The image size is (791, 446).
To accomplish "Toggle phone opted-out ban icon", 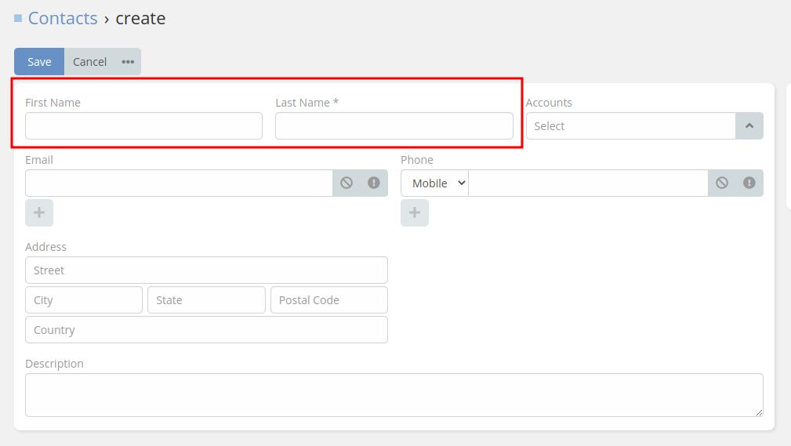I will tap(722, 183).
